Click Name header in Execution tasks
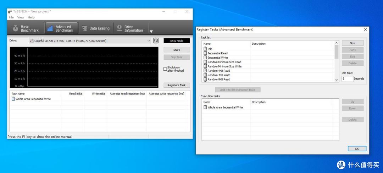The image size is (383, 173). click(x=226, y=102)
